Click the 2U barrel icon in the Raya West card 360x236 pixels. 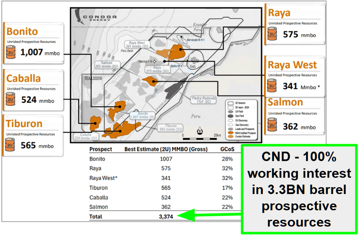coord(272,86)
